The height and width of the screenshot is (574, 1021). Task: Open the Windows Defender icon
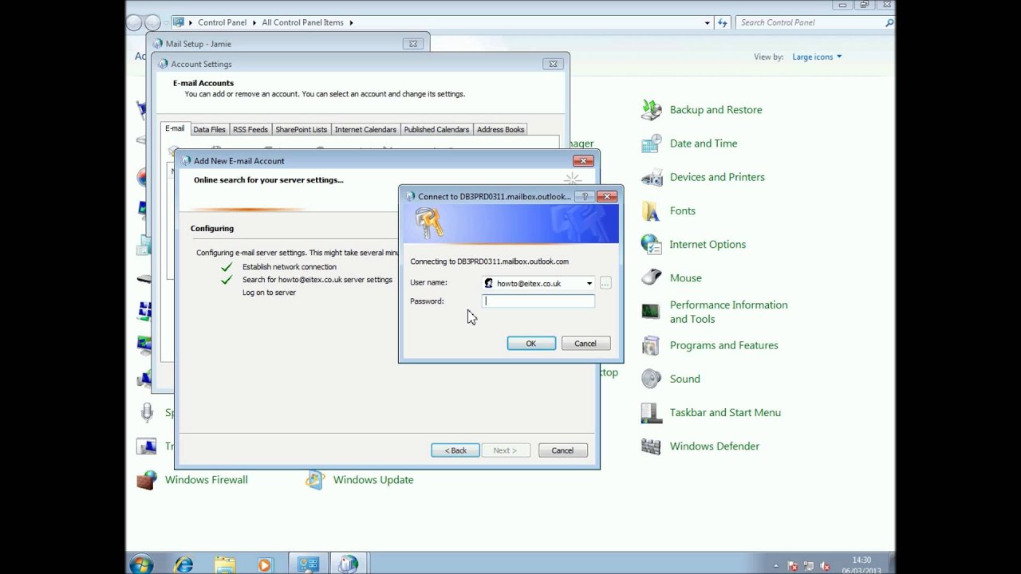pos(651,446)
